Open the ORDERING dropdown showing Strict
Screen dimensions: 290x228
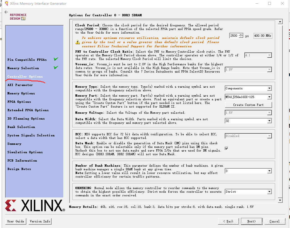270,192
